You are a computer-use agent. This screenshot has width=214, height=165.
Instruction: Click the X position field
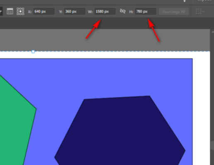44,12
